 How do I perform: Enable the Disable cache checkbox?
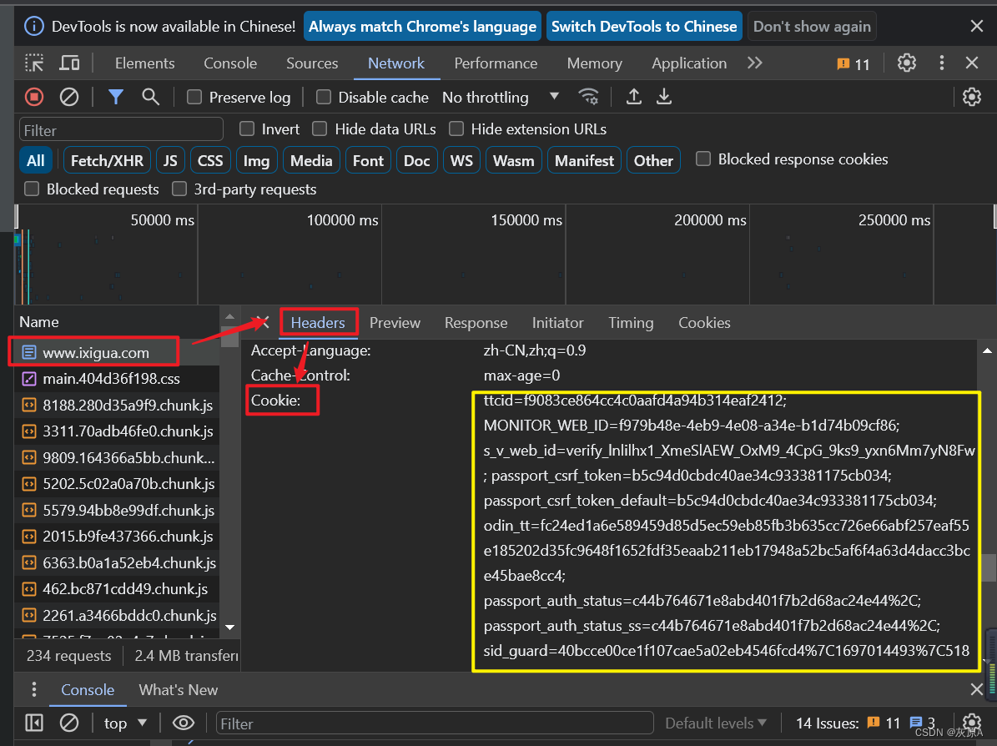(324, 97)
